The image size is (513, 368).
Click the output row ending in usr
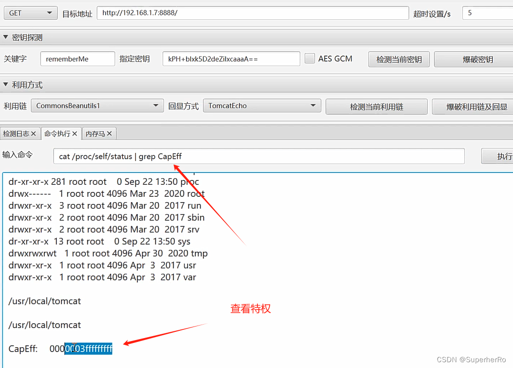(102, 265)
